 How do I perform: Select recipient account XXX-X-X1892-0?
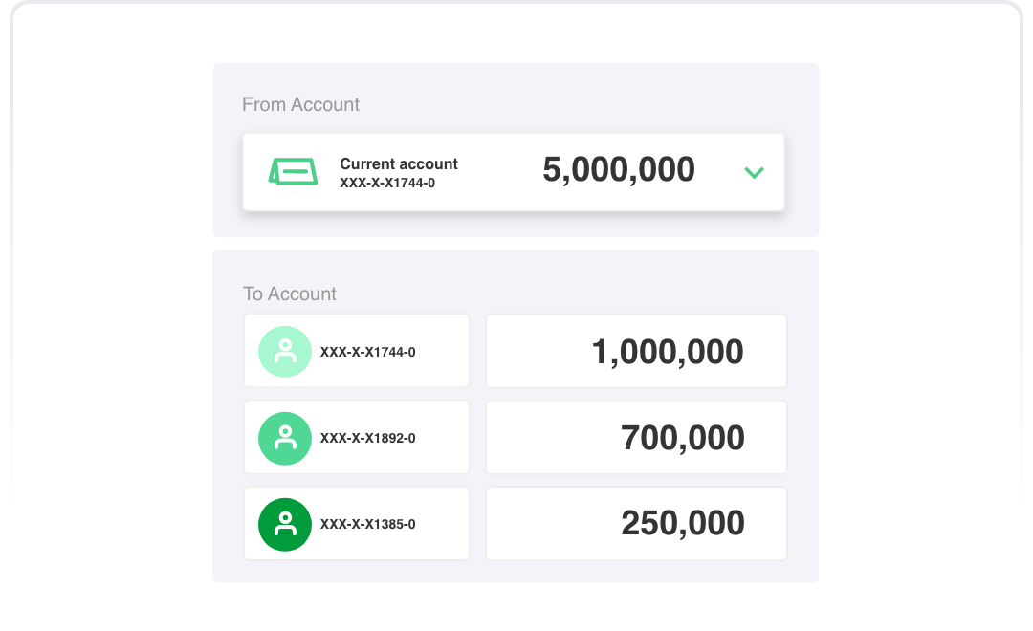click(x=357, y=437)
